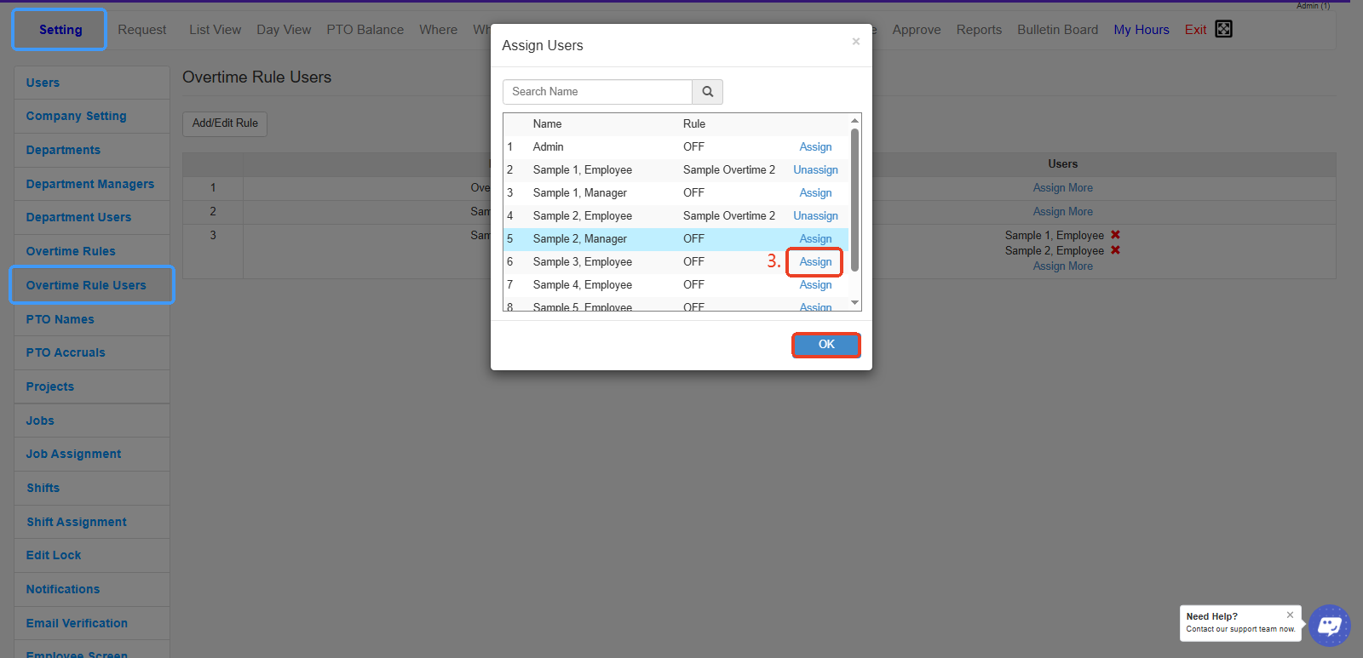The image size is (1363, 658).
Task: Unassign rule from Sample 2, Employee
Action: click(815, 216)
